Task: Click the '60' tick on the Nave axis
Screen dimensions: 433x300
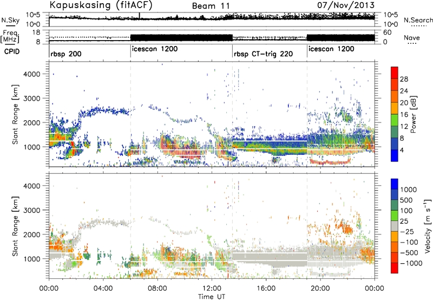Action: [388, 32]
